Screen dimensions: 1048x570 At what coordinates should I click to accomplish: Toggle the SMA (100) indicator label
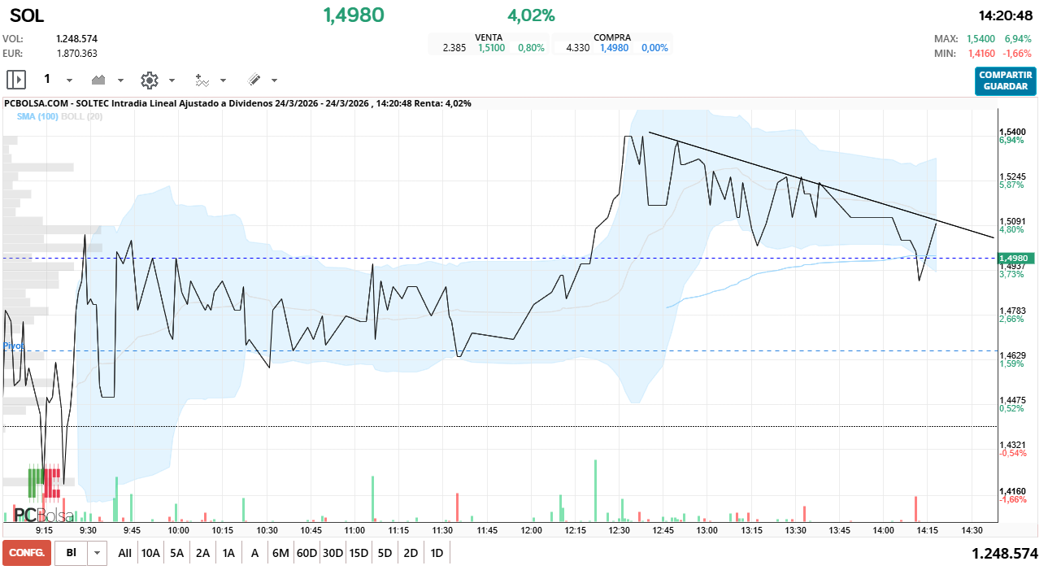click(x=37, y=116)
